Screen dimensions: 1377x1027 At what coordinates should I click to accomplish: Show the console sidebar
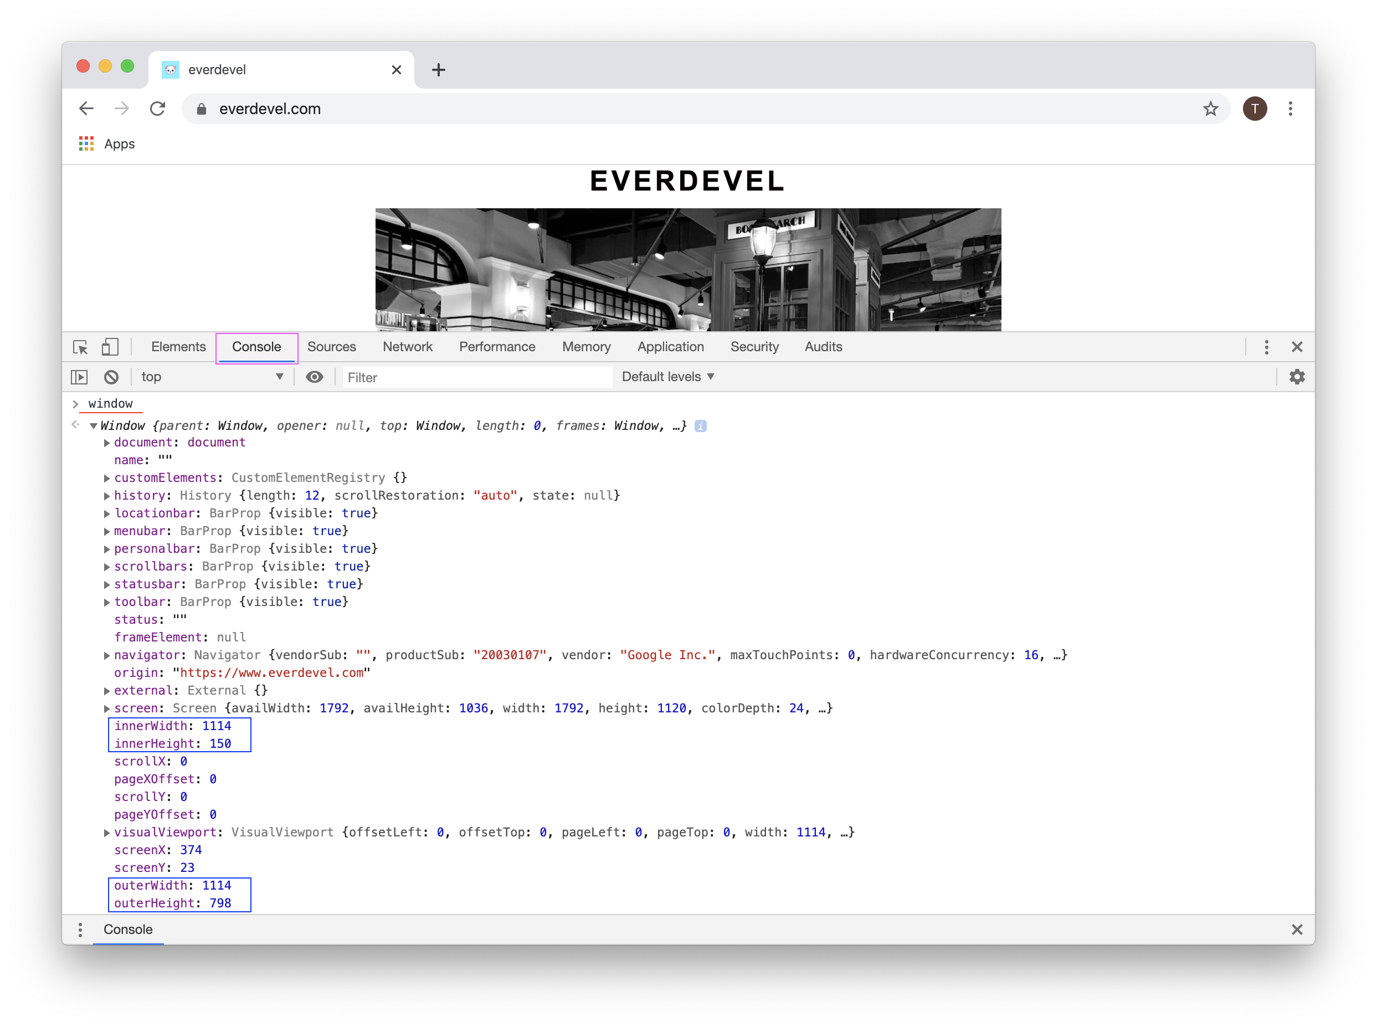[x=80, y=377]
